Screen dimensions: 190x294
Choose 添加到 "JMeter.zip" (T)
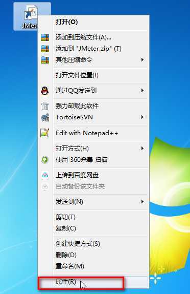click(x=93, y=49)
